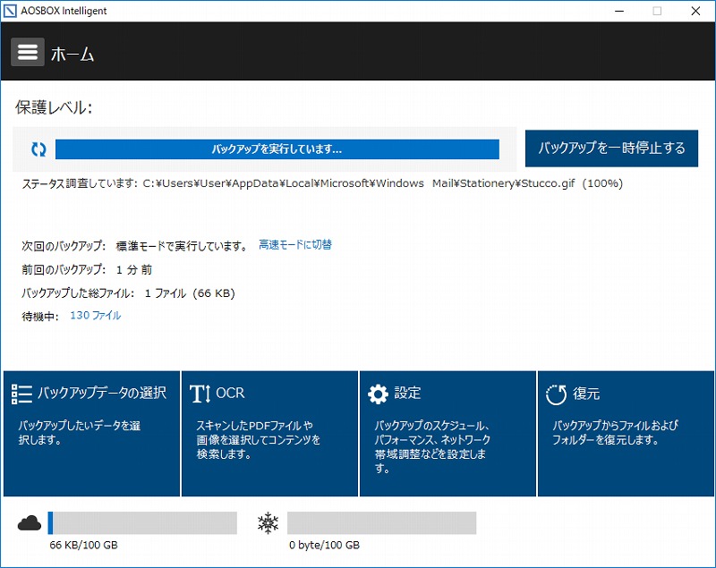Screen dimensions: 716x568
Task: Click the ホーム page title
Action: click(72, 55)
